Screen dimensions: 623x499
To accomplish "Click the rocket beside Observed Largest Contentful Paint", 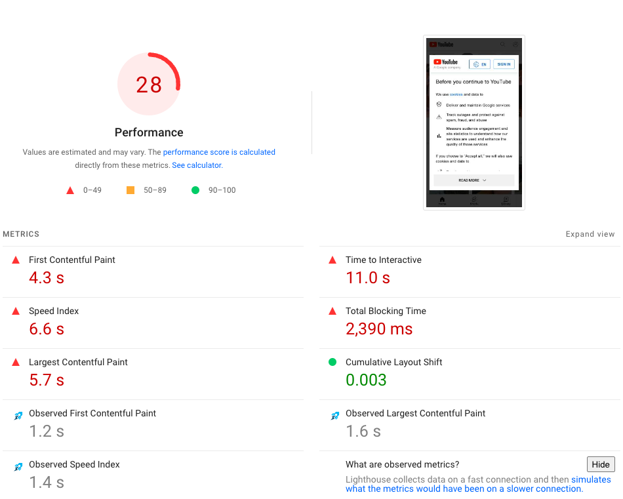I will [x=334, y=415].
